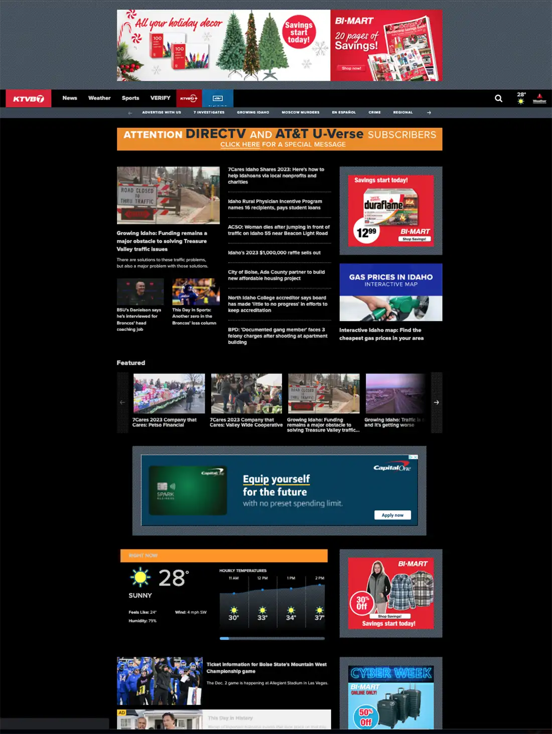Open the This Day in Sports thumbnail
The width and height of the screenshot is (552, 734).
196,292
